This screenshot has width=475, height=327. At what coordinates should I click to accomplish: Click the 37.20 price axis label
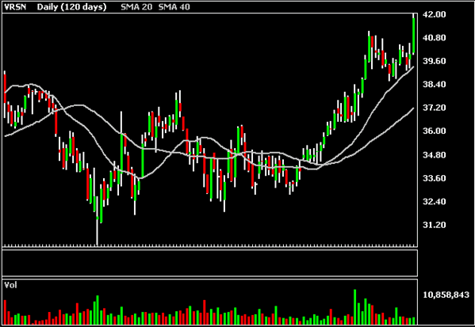coord(435,108)
